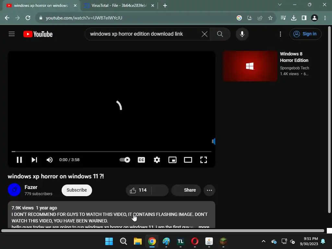Open player settings gear
Screen dimensions: 332x249
coord(157,160)
